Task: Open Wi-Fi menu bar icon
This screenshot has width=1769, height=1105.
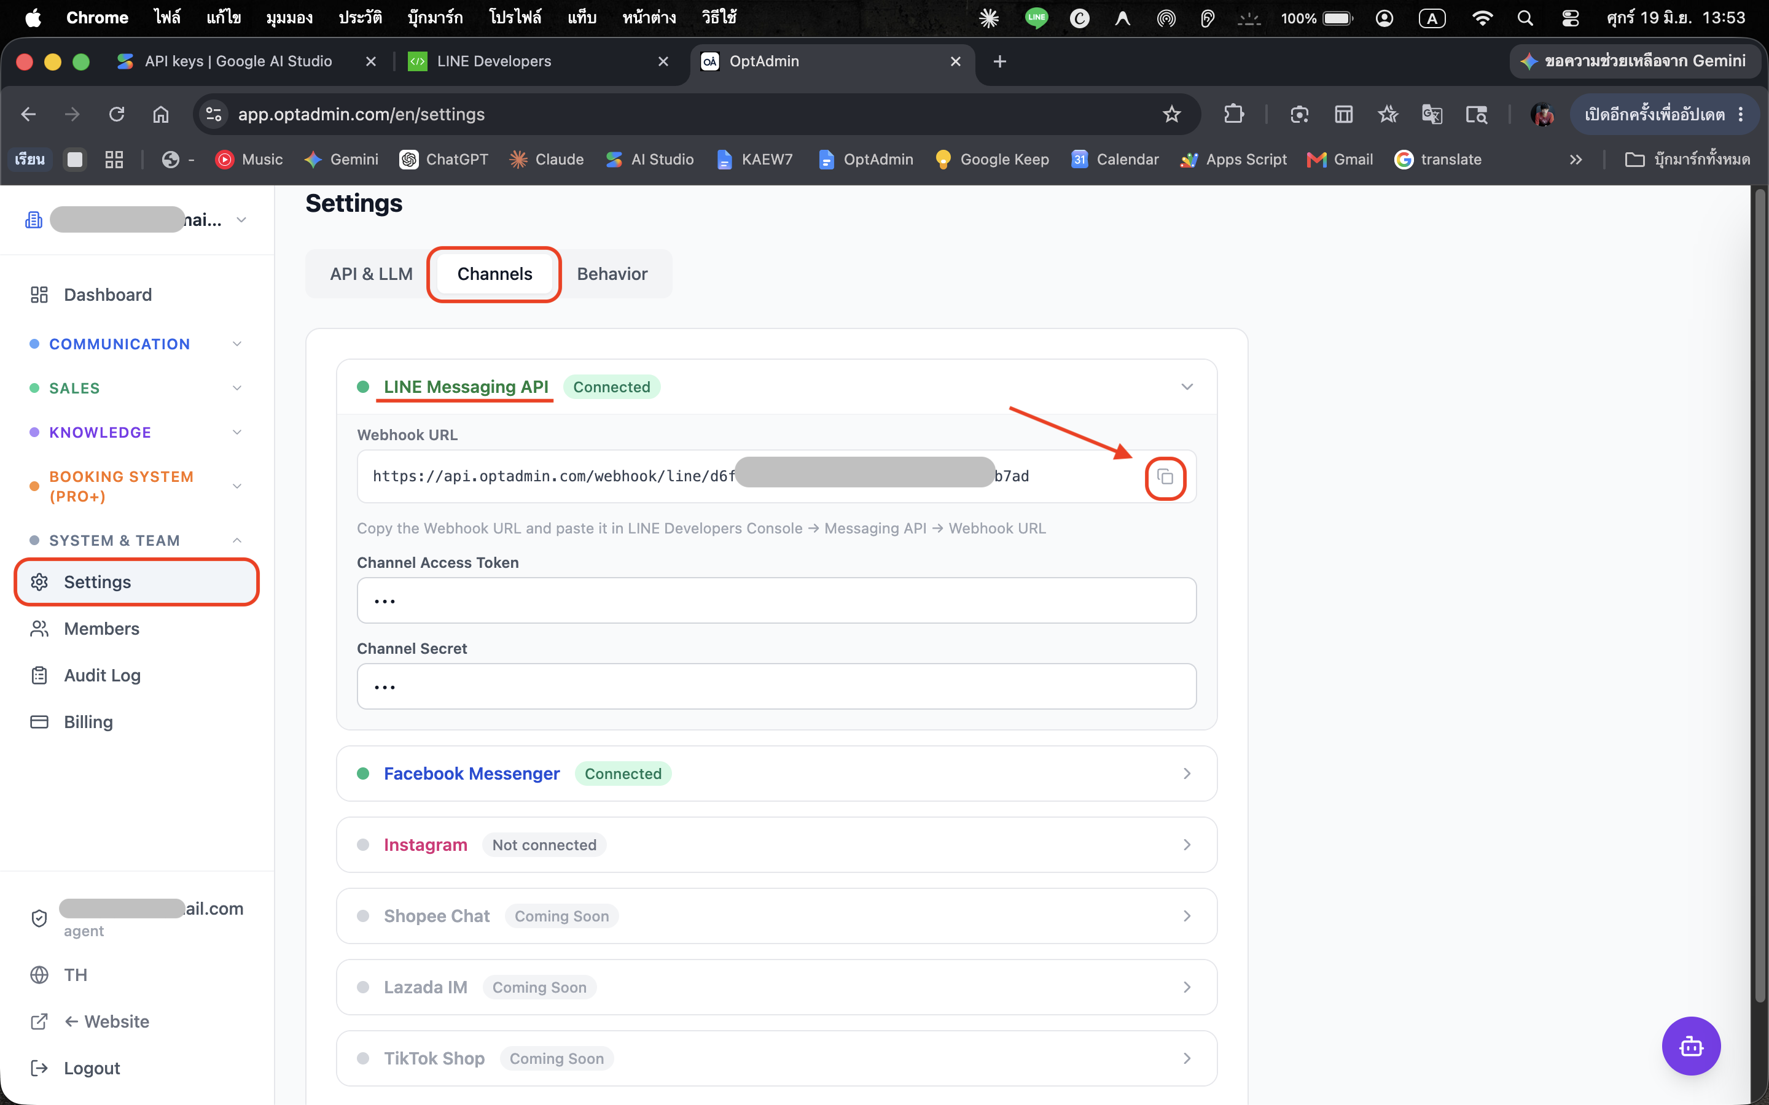Action: tap(1482, 18)
